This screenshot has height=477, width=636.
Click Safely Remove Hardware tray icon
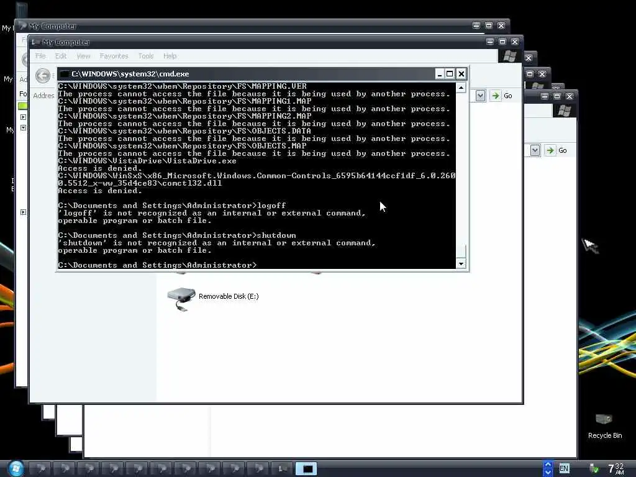click(594, 468)
